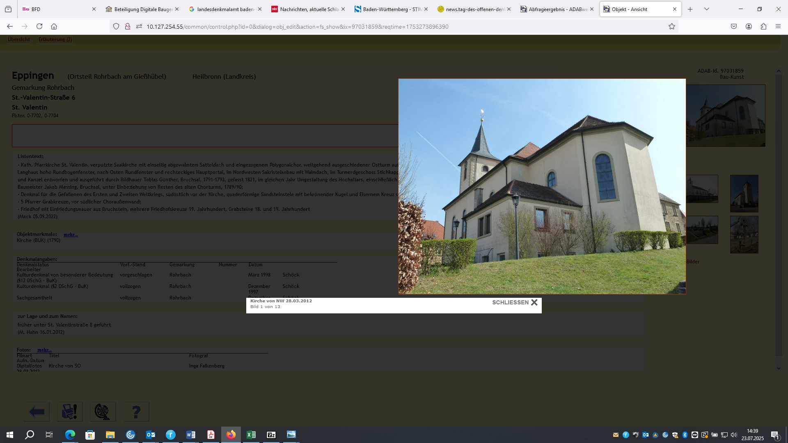Open the Firefox hamburger application menu
Viewport: 788px width, 443px height.
pyautogui.click(x=778, y=27)
